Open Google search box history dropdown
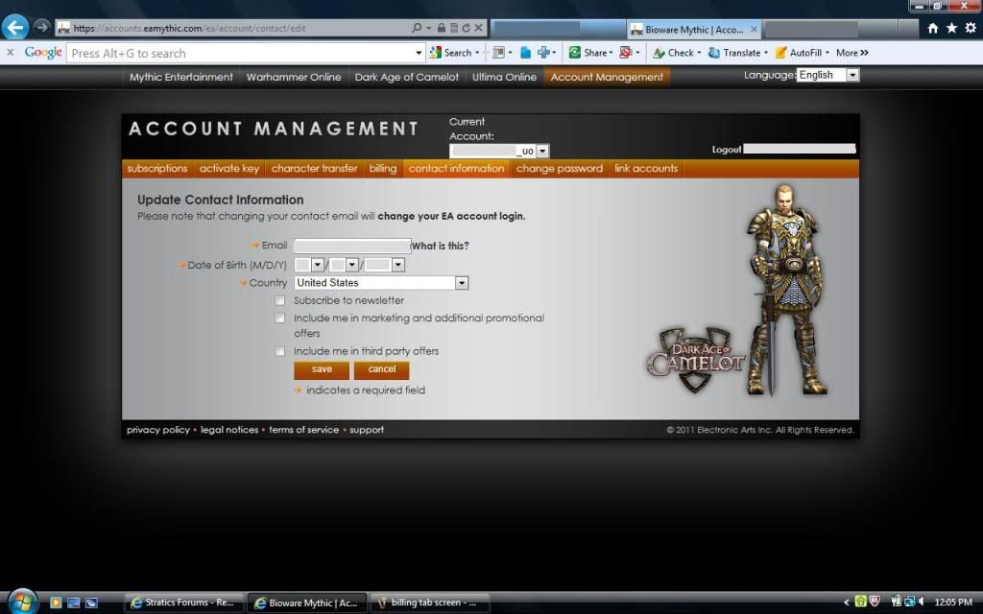Image resolution: width=983 pixels, height=614 pixels. click(x=419, y=54)
